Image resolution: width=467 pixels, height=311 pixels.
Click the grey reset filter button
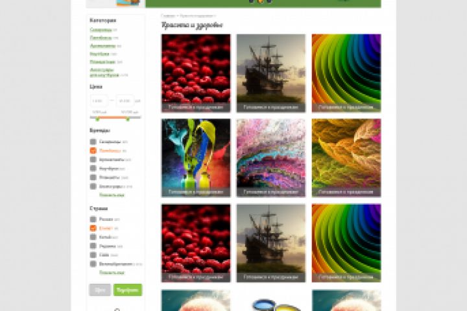[100, 290]
